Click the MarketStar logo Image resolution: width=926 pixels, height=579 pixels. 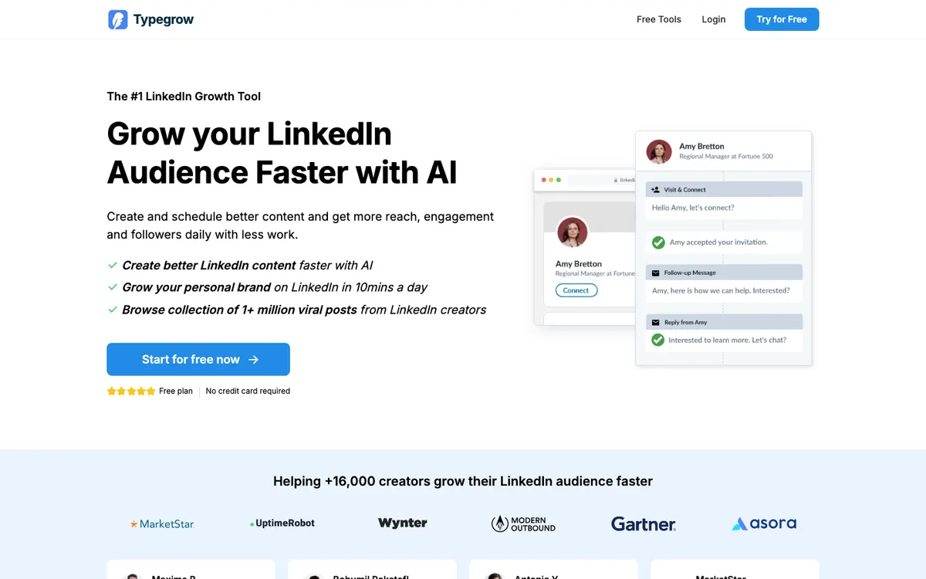[161, 523]
